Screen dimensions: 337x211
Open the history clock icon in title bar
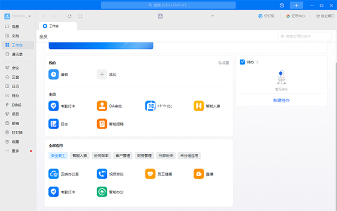point(282,6)
